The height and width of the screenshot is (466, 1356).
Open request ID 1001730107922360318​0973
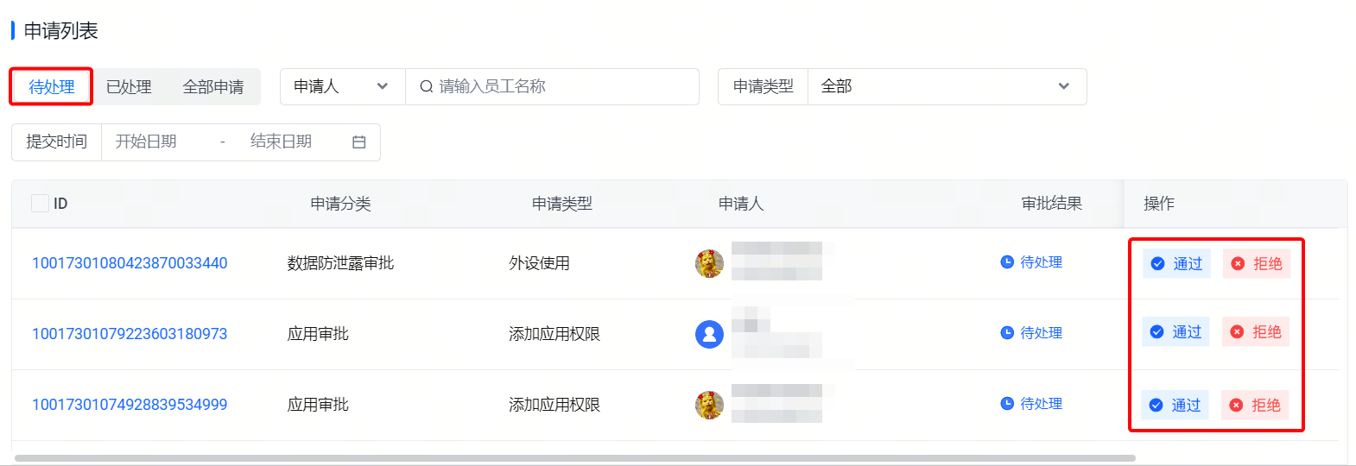[130, 334]
